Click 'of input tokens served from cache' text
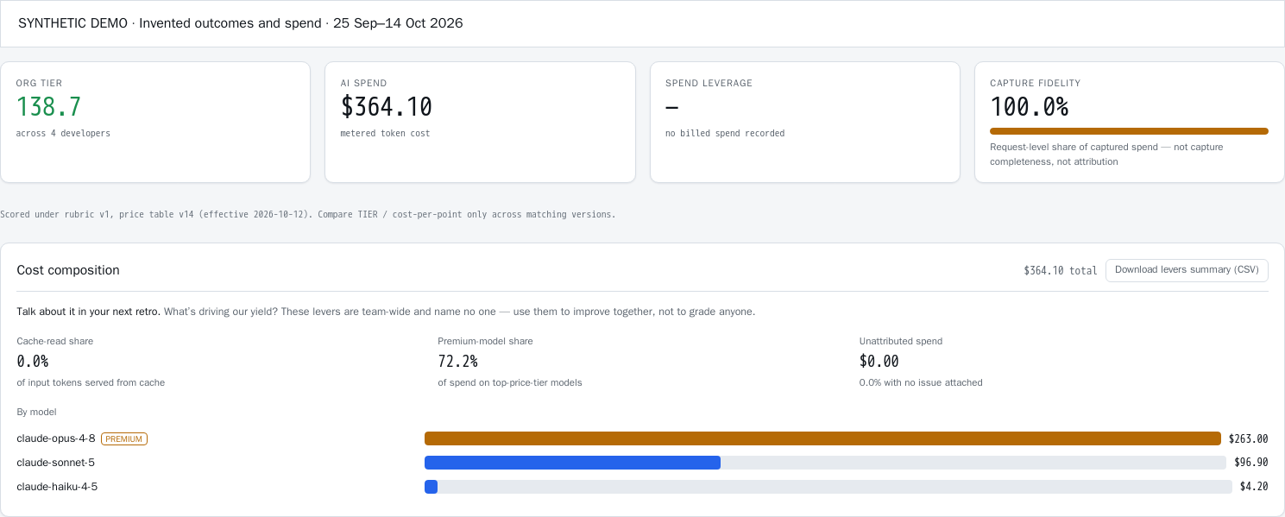This screenshot has height=517, width=1285. pyautogui.click(x=91, y=382)
